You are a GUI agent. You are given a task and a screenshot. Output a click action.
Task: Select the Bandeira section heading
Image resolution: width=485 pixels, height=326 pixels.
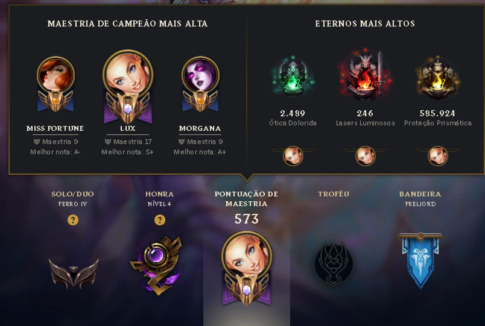(420, 194)
